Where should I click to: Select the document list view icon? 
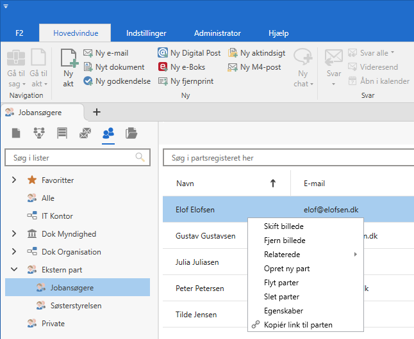coord(16,133)
